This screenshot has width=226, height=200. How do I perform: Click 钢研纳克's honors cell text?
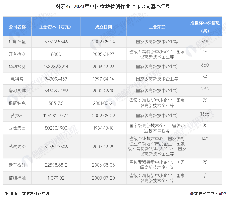157,103
